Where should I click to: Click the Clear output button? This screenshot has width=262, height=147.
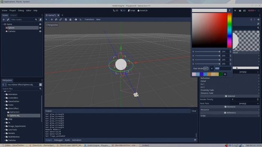(x=194, y=111)
